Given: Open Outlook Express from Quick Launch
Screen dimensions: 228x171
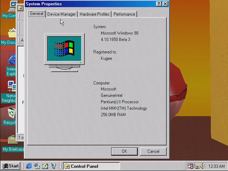Looking at the screenshot, I should (x=37, y=166).
